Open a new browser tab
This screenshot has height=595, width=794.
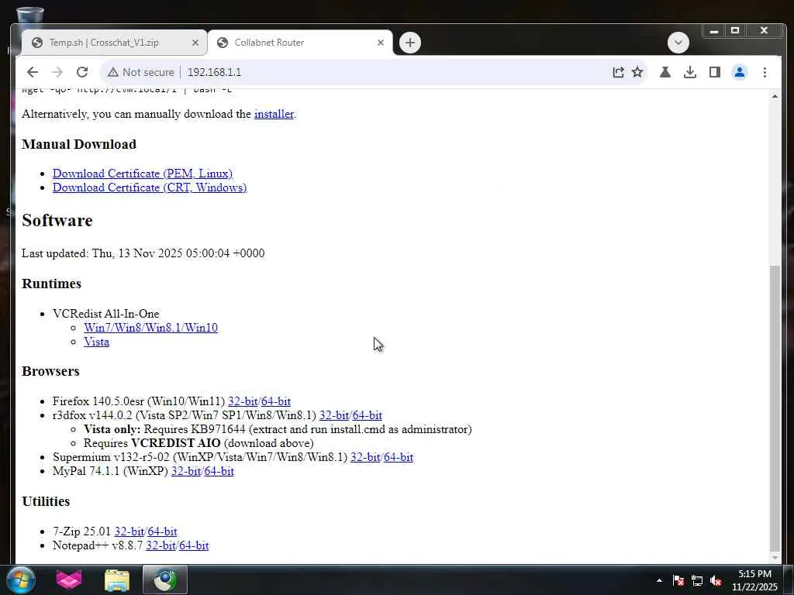410,43
